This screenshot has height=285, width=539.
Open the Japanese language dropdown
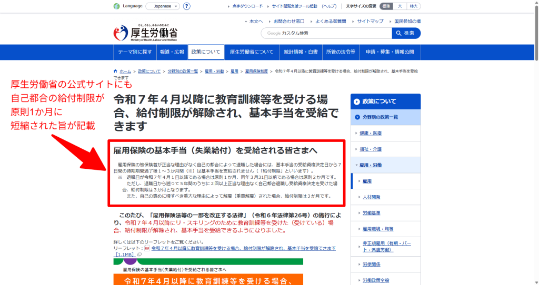point(163,6)
